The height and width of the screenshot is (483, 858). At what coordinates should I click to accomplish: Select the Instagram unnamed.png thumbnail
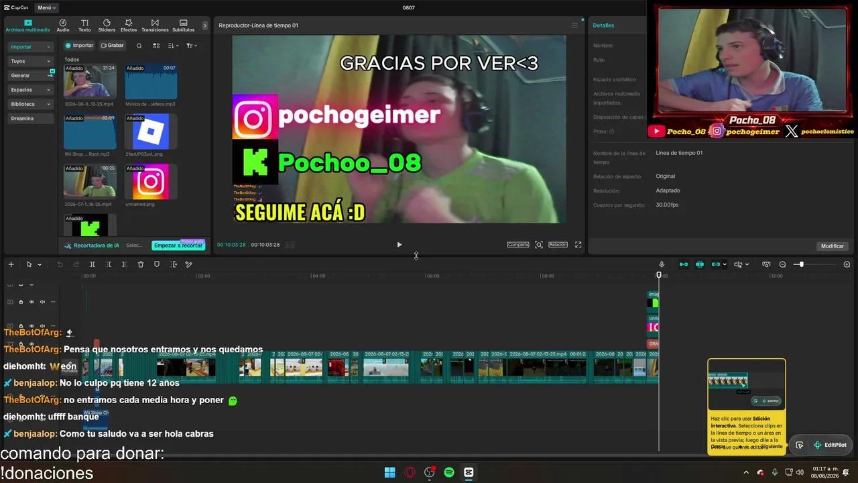[x=151, y=182]
